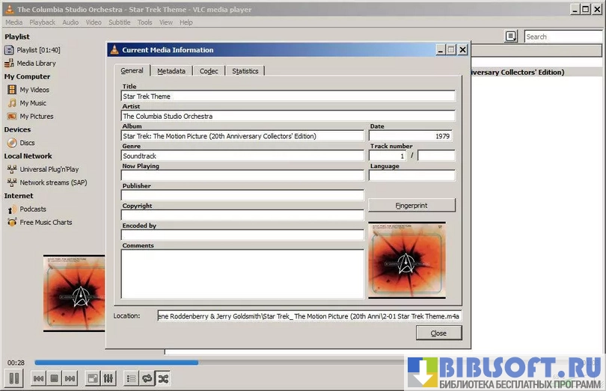The image size is (606, 391).
Task: Toggle the playlist view button
Action: click(131, 379)
